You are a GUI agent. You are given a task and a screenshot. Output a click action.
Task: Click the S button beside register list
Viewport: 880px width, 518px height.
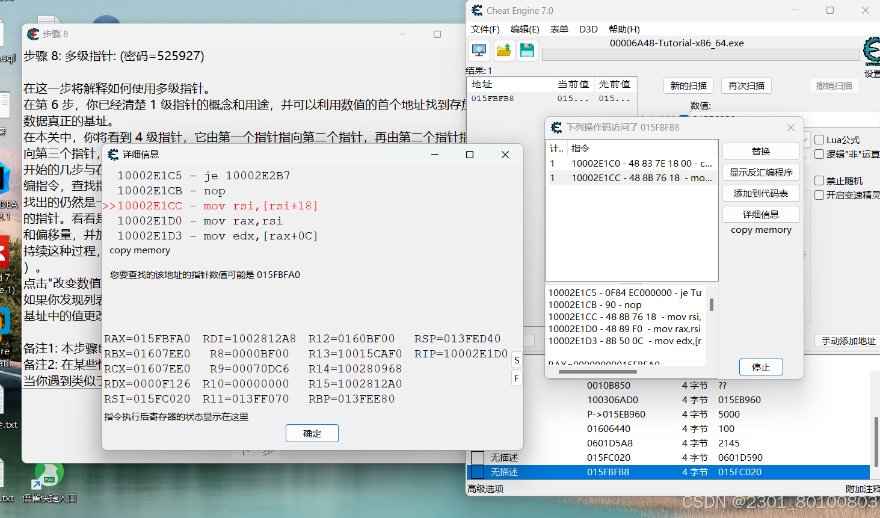pos(517,360)
